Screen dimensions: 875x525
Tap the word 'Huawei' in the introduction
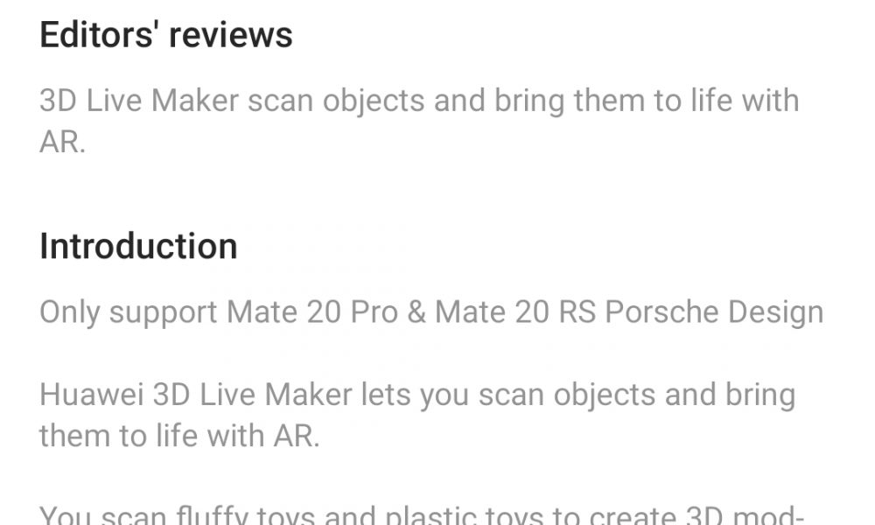click(x=92, y=395)
